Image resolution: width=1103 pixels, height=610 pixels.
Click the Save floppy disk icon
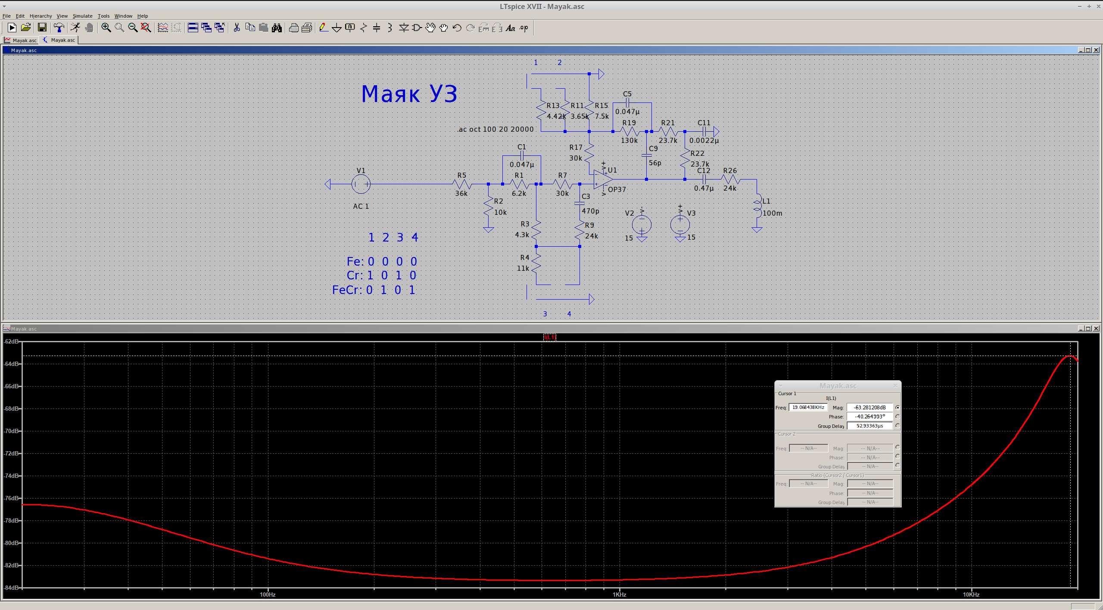click(x=42, y=28)
